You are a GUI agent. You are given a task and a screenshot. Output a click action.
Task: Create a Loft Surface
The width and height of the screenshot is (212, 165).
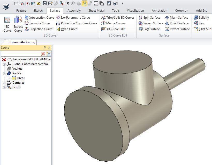click(149, 29)
